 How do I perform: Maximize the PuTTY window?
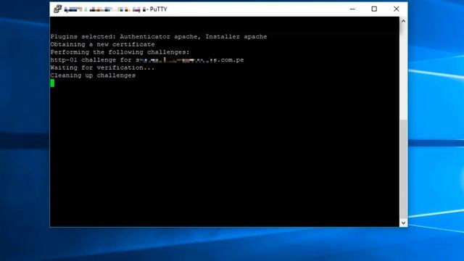[374, 9]
